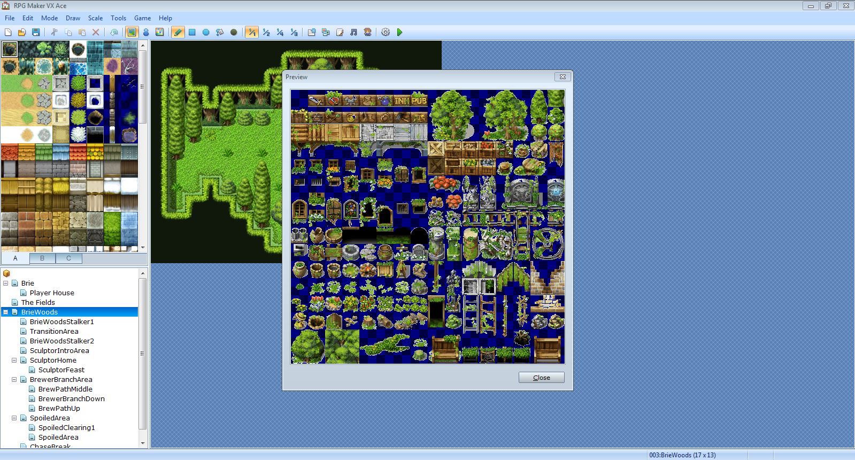Image resolution: width=855 pixels, height=460 pixels.
Task: Select the Rectangle drawing tool
Action: (x=192, y=32)
